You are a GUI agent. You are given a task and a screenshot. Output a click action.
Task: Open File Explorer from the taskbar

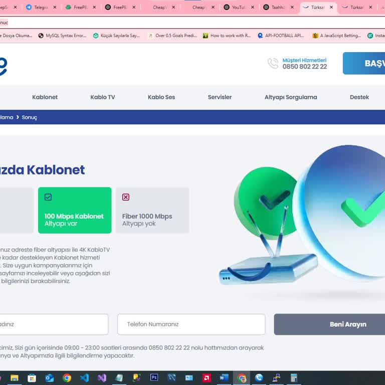(x=14, y=377)
